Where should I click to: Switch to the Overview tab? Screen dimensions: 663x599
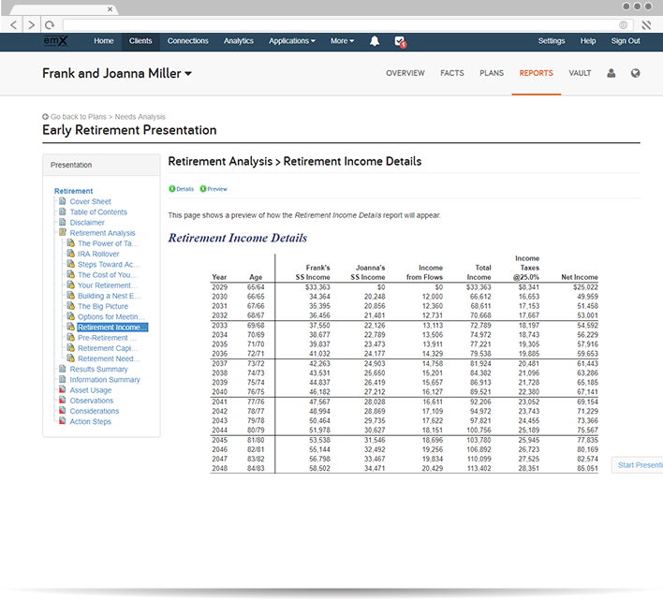tap(405, 73)
